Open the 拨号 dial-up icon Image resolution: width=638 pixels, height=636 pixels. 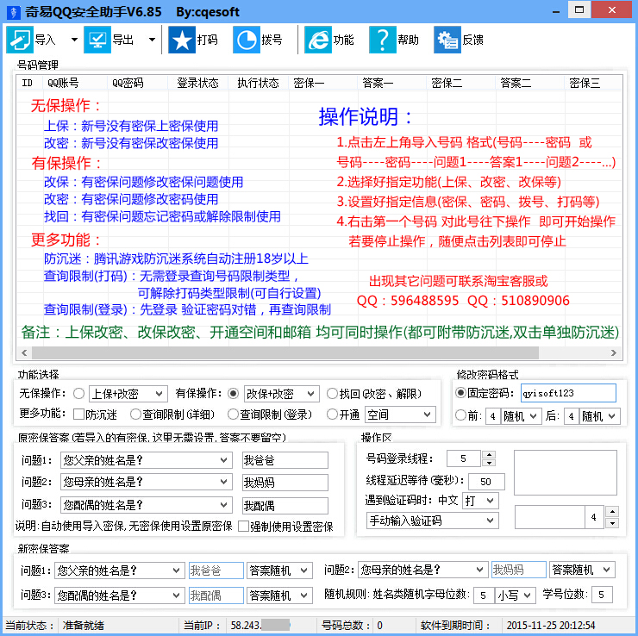click(x=247, y=40)
